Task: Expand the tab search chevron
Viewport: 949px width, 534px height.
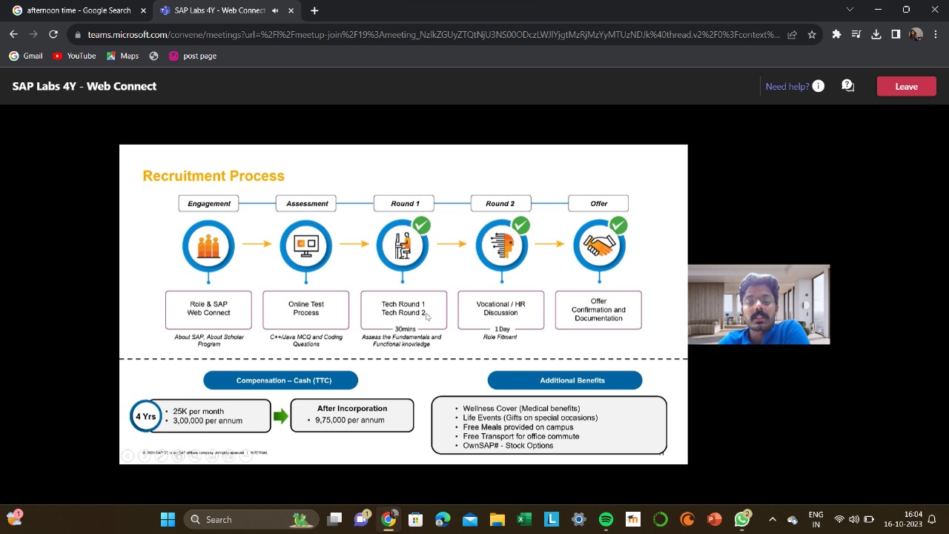Action: tap(850, 10)
